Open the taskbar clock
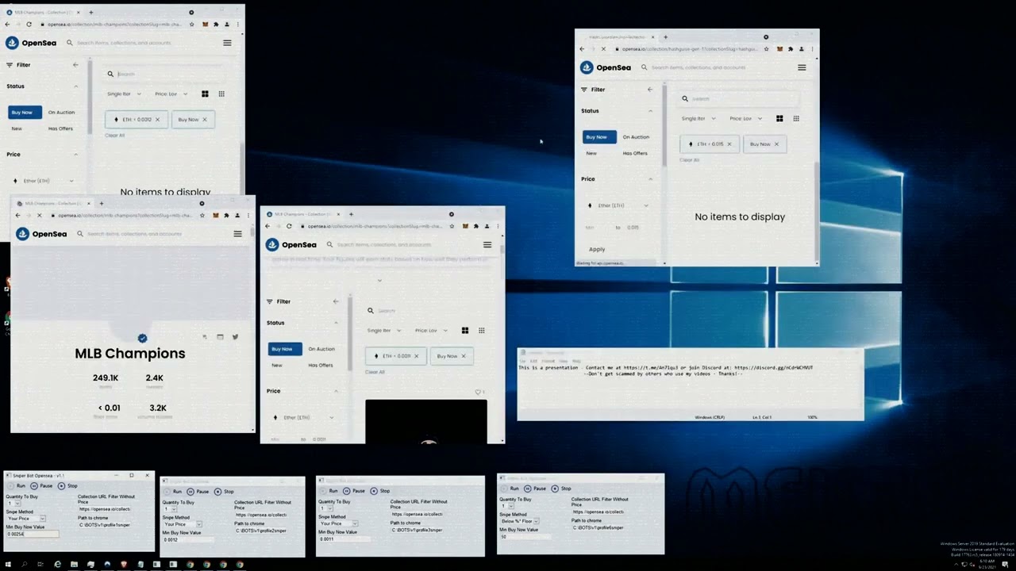The image size is (1016, 571). click(x=987, y=564)
